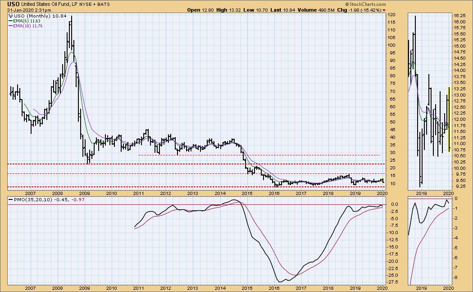473x292 pixels.
Task: Click the 'Volume 490.5M' value
Action: tap(316, 10)
